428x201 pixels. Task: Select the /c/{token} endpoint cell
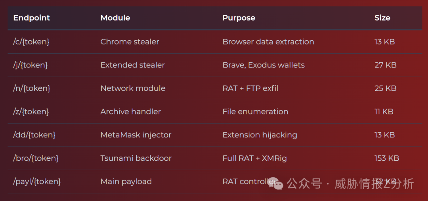pyautogui.click(x=31, y=41)
